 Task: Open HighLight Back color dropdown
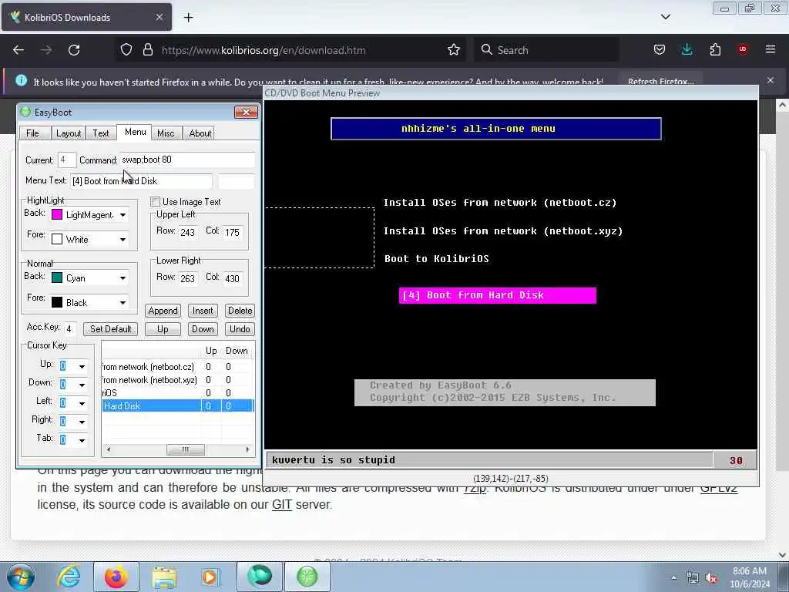123,215
